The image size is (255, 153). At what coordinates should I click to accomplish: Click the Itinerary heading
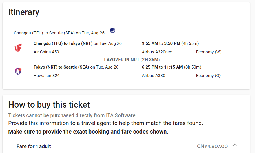click(x=24, y=12)
